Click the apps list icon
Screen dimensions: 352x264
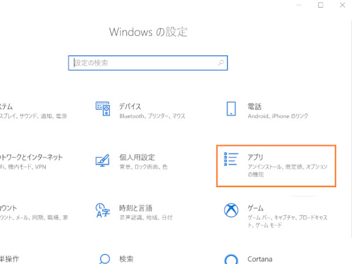[231, 159]
